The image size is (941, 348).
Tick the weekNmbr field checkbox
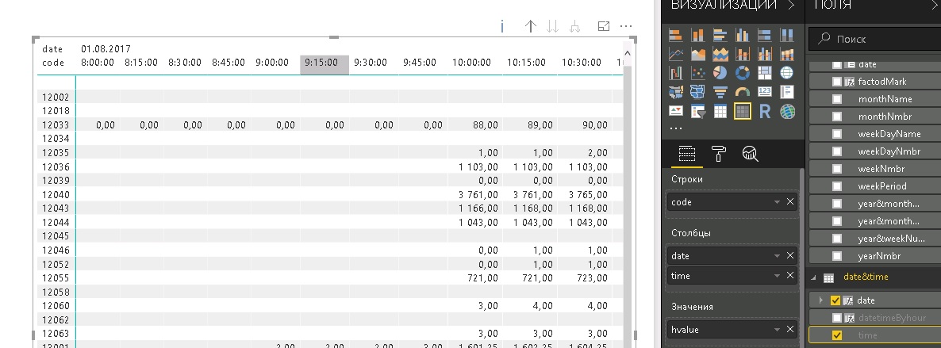(x=837, y=169)
